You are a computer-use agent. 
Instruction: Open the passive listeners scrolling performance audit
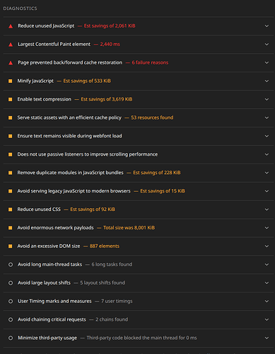click(x=139, y=154)
